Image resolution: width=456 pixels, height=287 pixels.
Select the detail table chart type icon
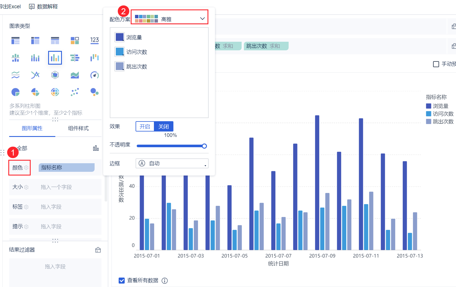55,41
